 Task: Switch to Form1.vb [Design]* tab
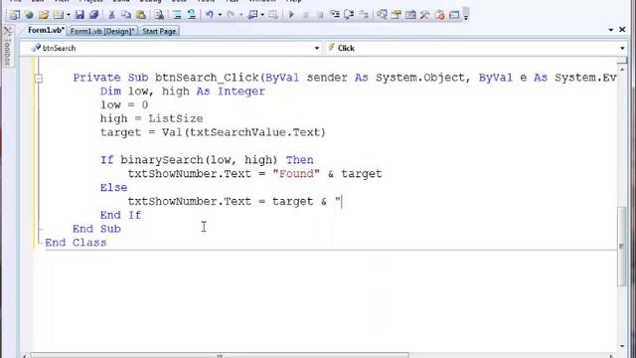click(102, 31)
